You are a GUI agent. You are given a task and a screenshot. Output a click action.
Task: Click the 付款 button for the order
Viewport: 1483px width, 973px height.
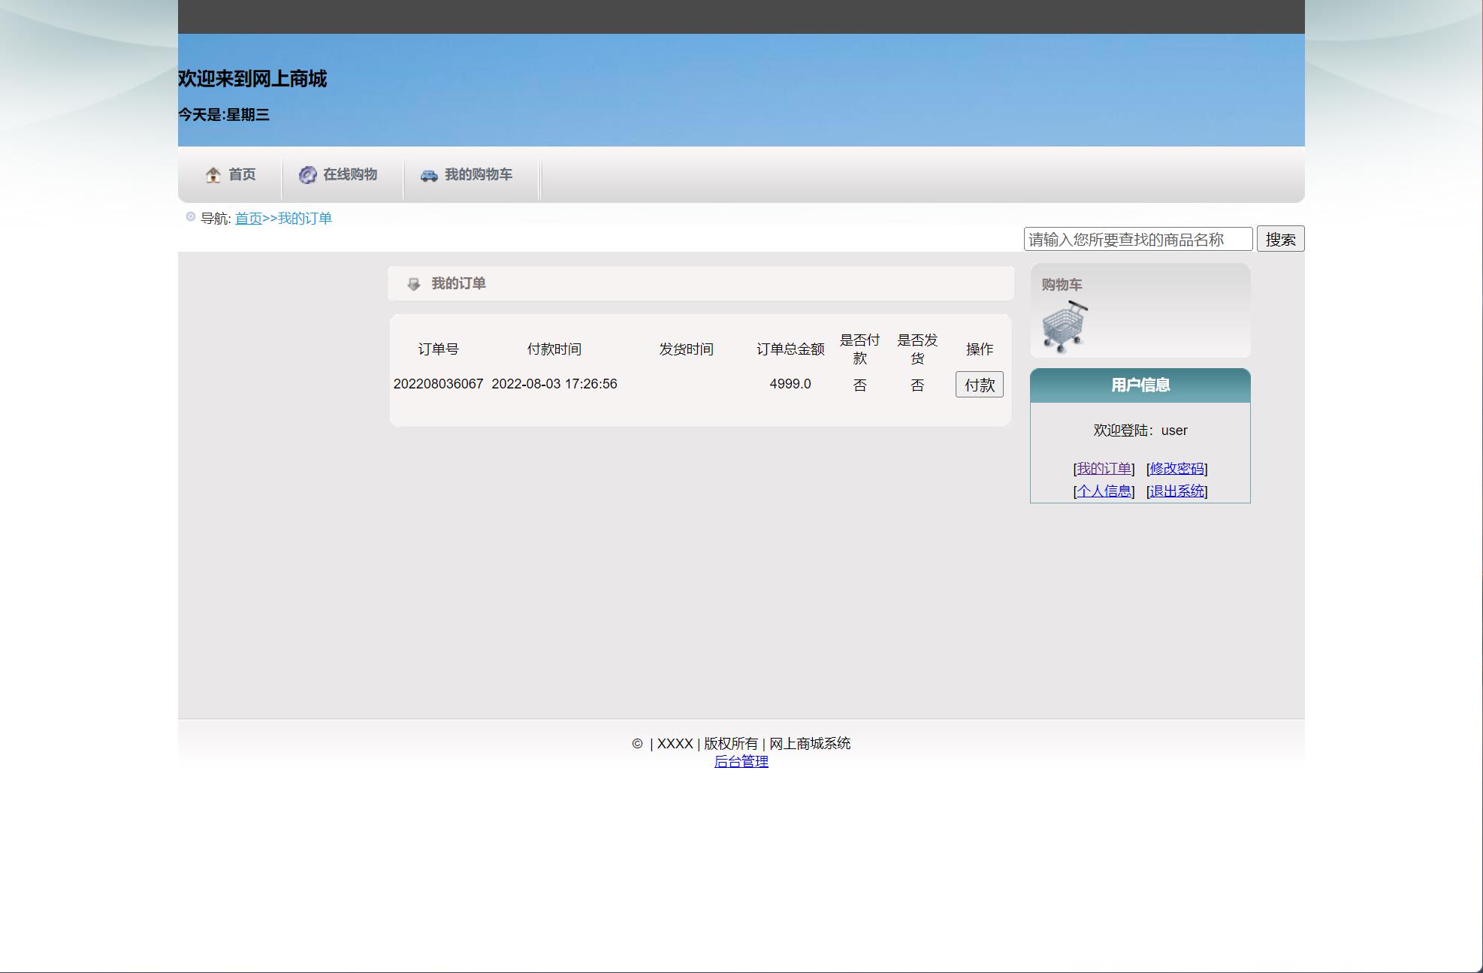tap(979, 384)
